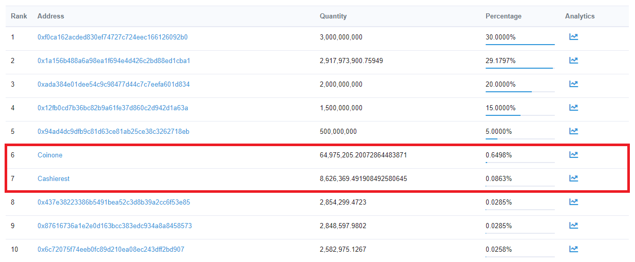Open the Coinone holder link
The image size is (635, 262).
pyautogui.click(x=50, y=155)
